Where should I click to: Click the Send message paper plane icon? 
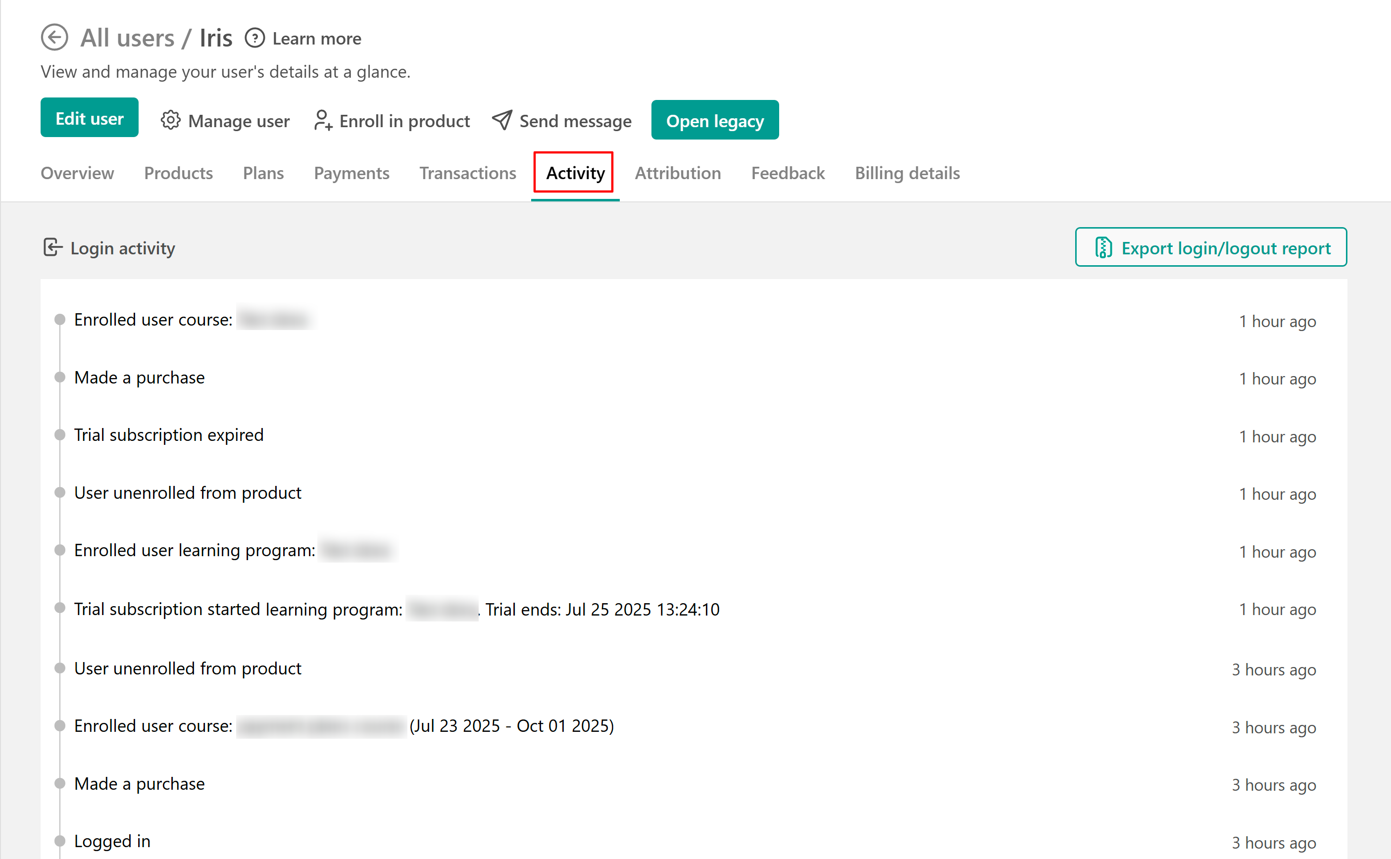pos(502,120)
